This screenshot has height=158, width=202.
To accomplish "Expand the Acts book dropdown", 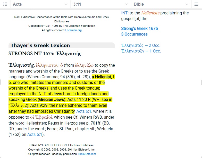I will 40,4.
